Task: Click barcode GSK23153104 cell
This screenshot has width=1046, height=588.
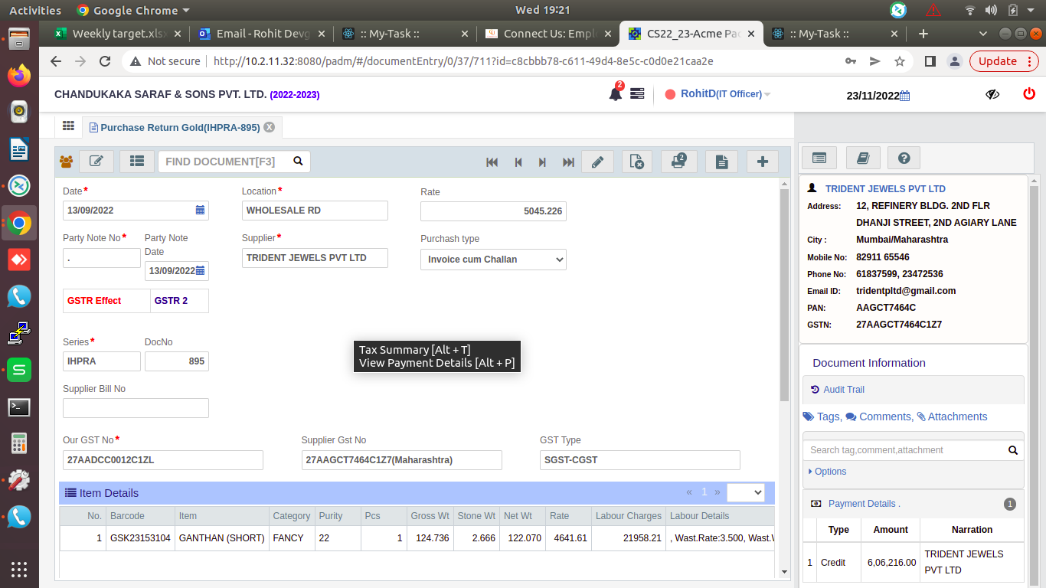Action: [140, 538]
